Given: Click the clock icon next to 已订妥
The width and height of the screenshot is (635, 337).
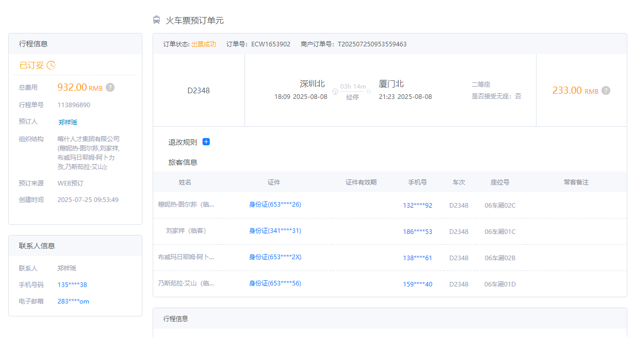Looking at the screenshot, I should click(x=51, y=65).
